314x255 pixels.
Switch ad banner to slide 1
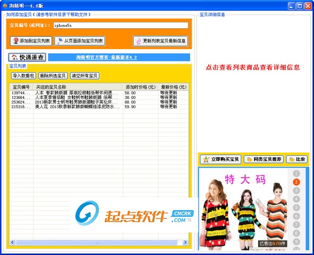pos(296,173)
